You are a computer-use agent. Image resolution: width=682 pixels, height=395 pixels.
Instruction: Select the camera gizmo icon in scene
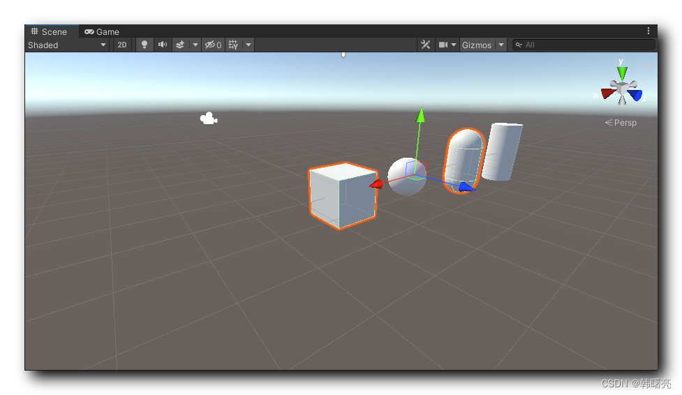209,119
